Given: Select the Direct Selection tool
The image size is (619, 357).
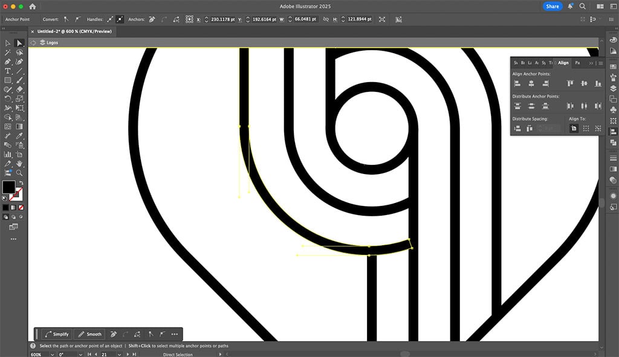Looking at the screenshot, I should pos(19,43).
